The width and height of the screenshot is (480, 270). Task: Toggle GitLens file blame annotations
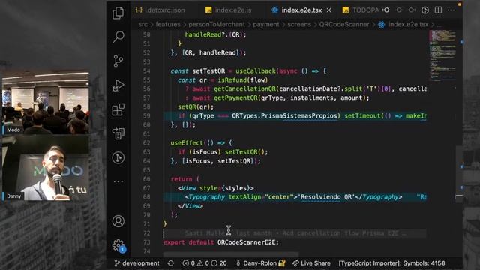coord(425,10)
